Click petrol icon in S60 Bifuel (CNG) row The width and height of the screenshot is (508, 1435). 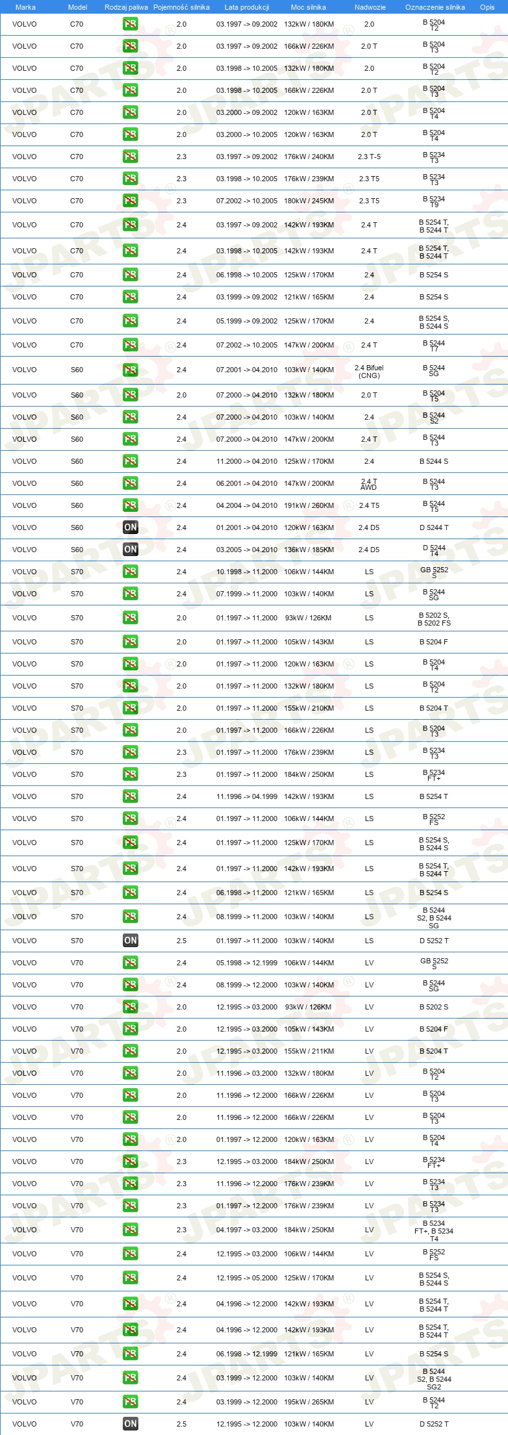coord(130,370)
